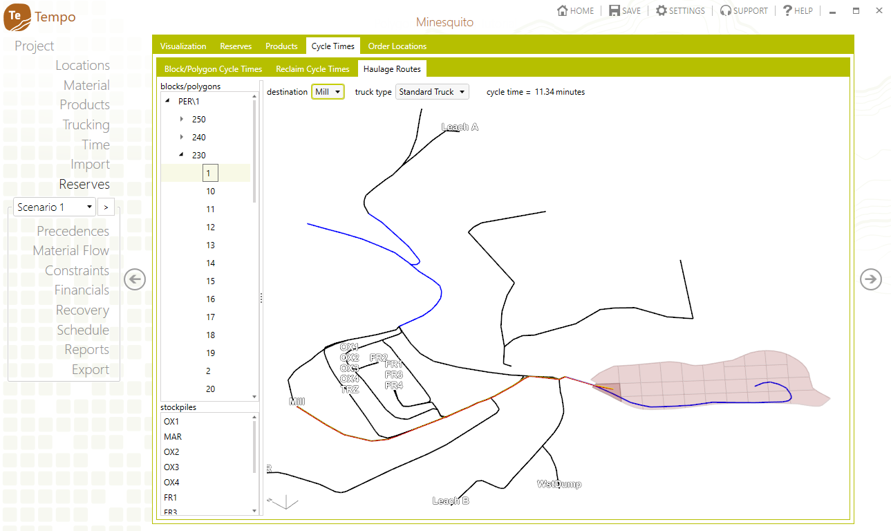Image resolution: width=891 pixels, height=531 pixels.
Task: Open Schedule under Scenario 1
Action: [83, 330]
